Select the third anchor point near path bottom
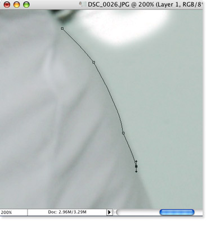The width and height of the screenshot is (211, 225). point(123,133)
